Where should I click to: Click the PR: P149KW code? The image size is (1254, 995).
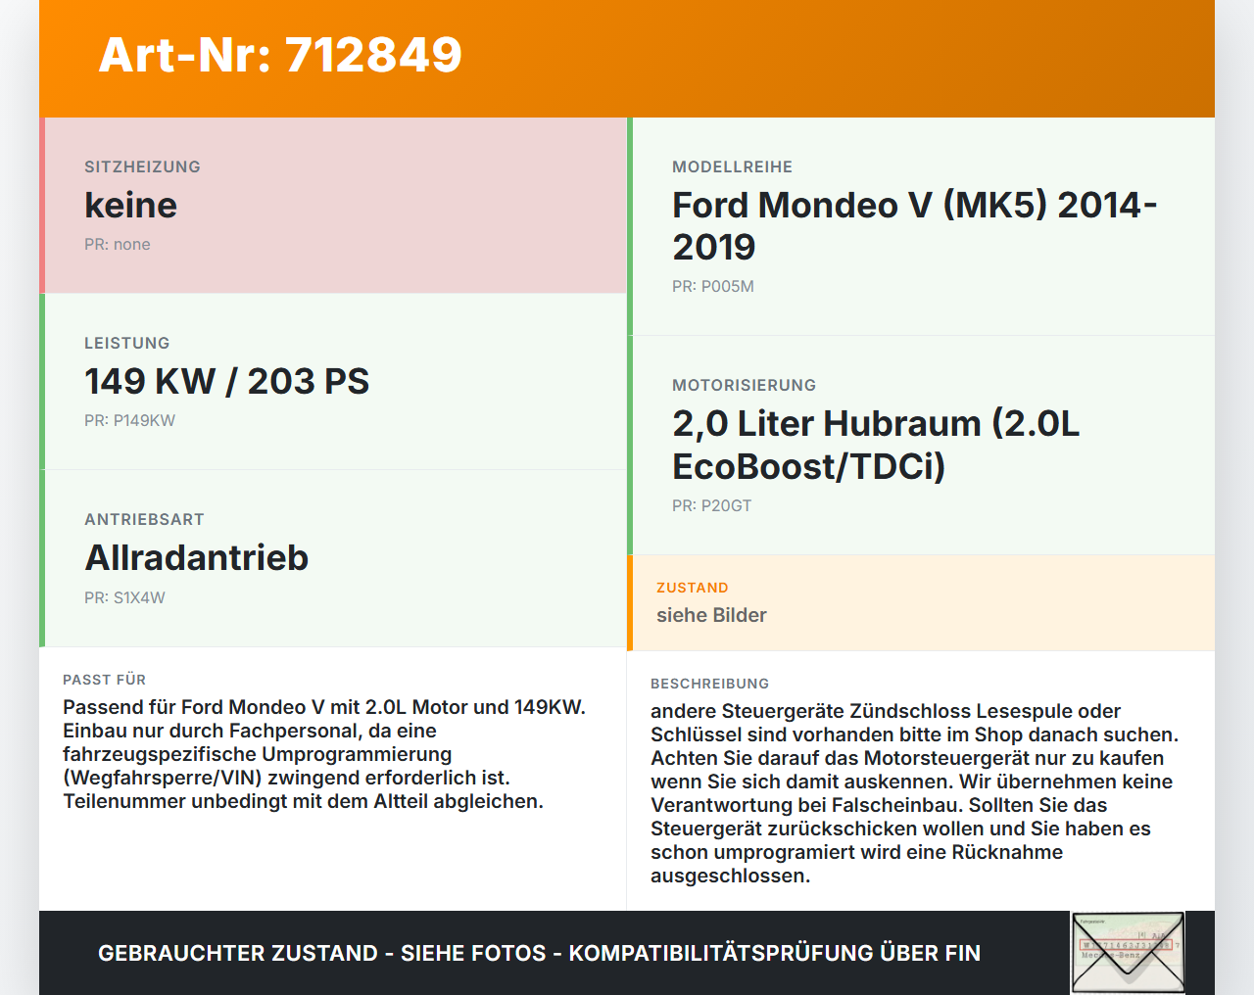[x=129, y=421]
